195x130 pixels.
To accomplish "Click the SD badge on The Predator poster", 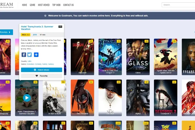I will [x=91, y=82].
